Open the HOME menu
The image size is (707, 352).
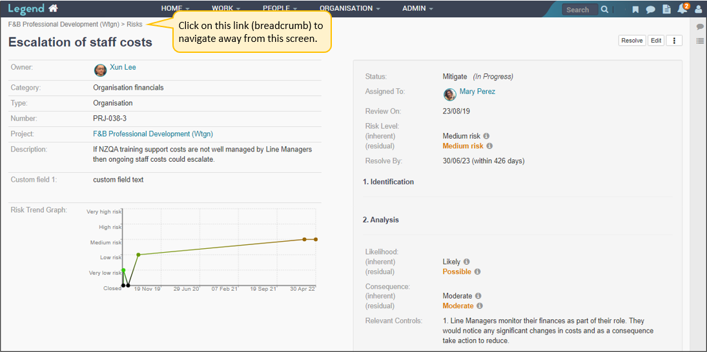pos(175,8)
